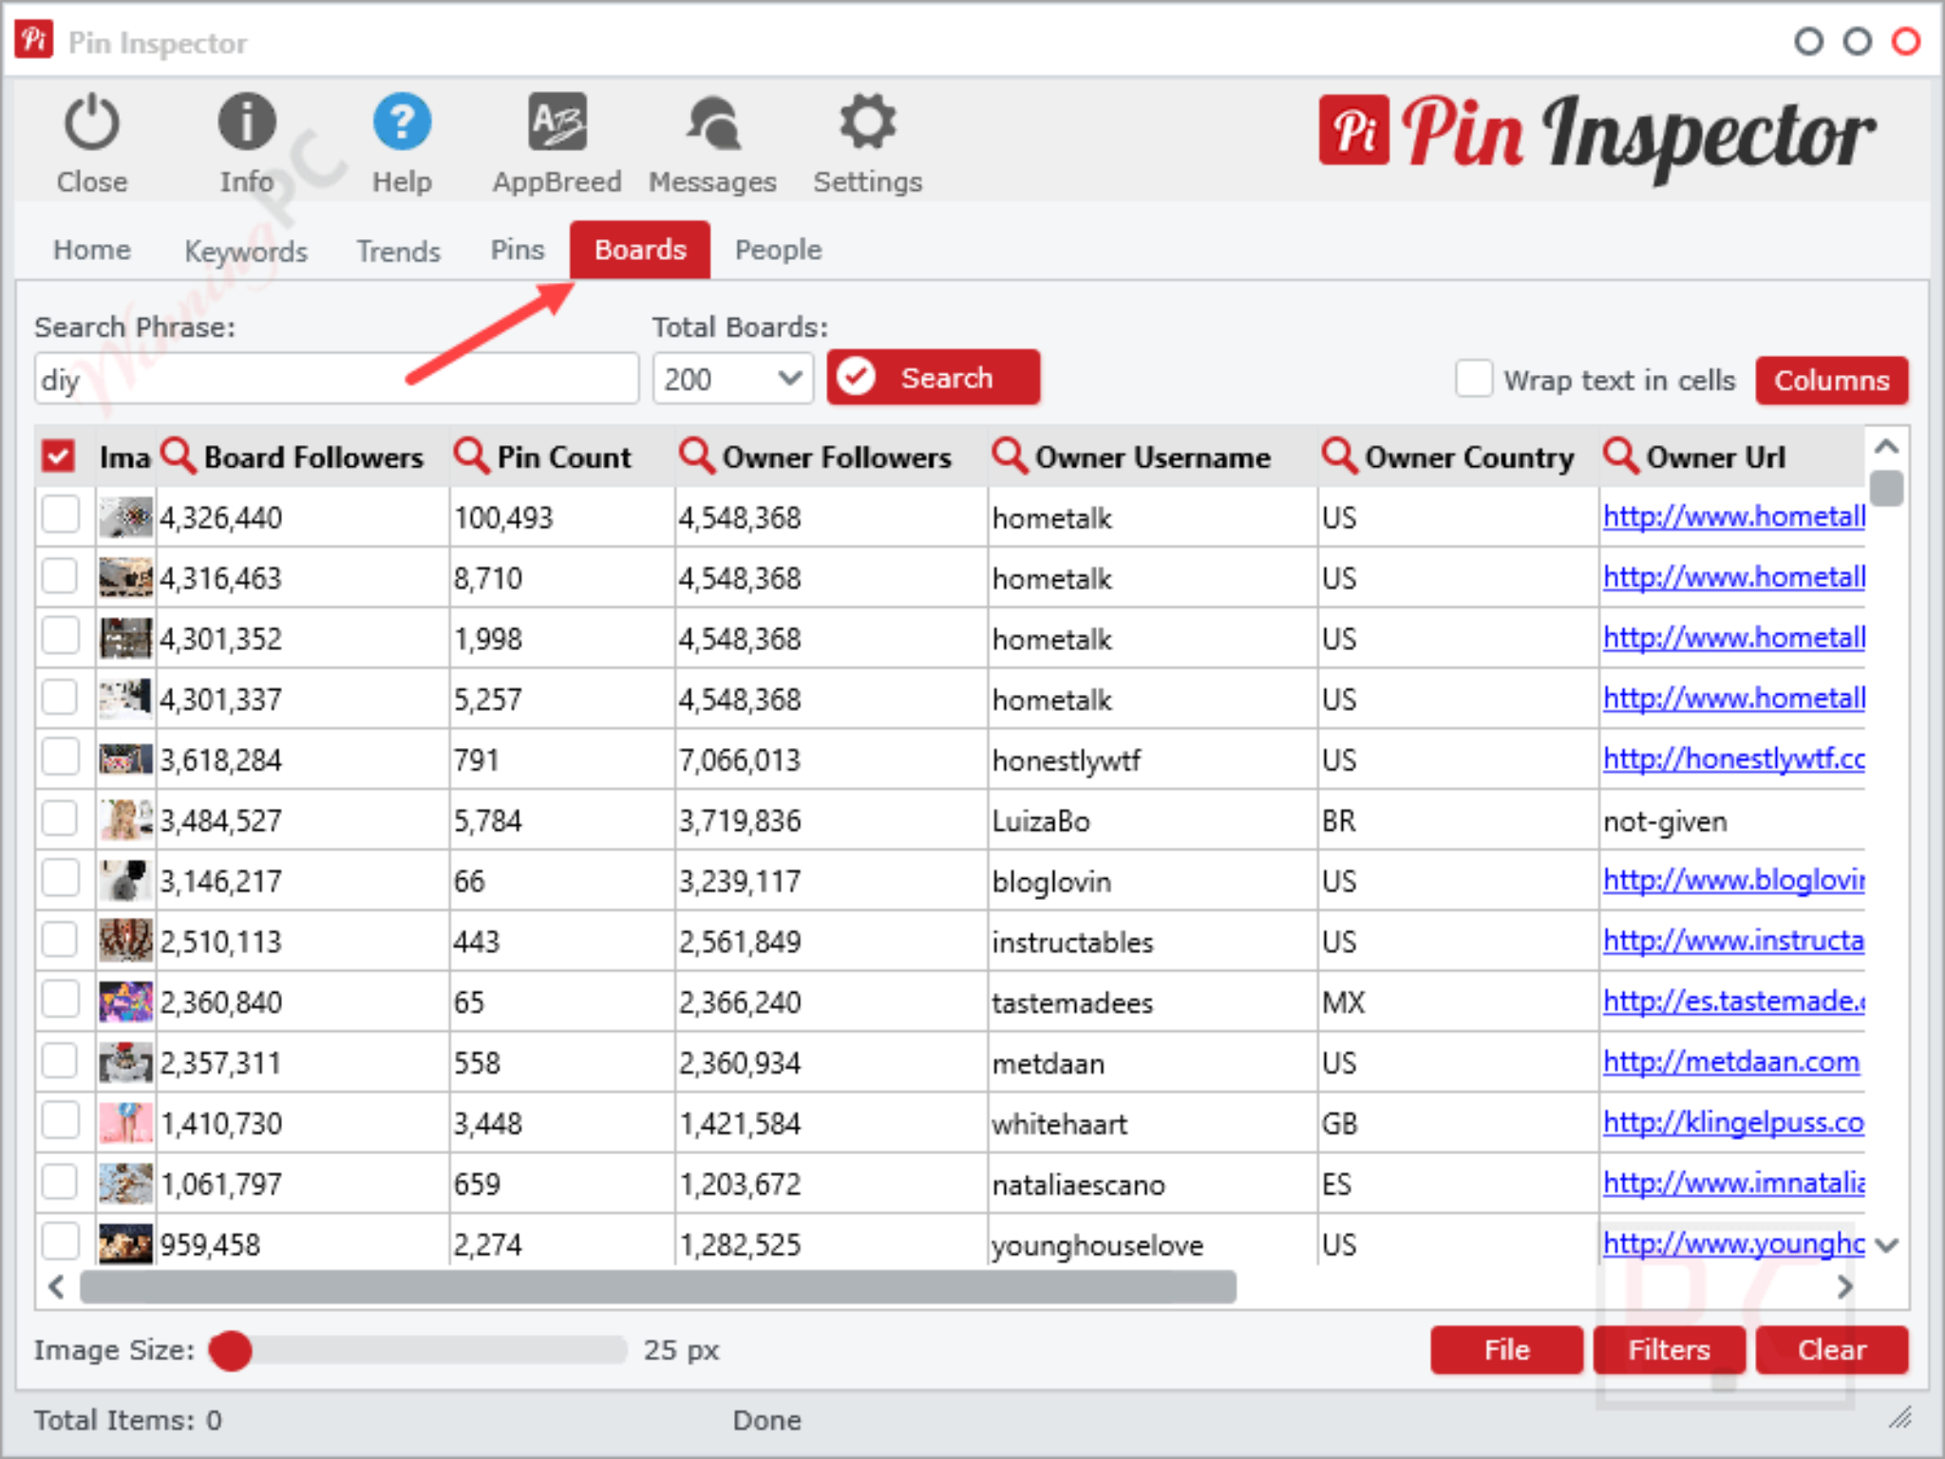The image size is (1945, 1459).
Task: Click the horizontal scrollbar right arrow
Action: point(1844,1286)
